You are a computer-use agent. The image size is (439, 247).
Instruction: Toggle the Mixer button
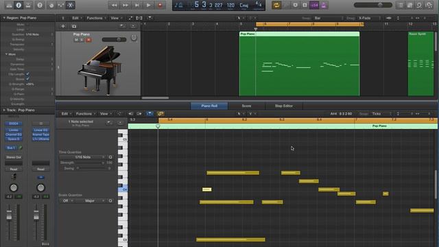[x=61, y=5]
